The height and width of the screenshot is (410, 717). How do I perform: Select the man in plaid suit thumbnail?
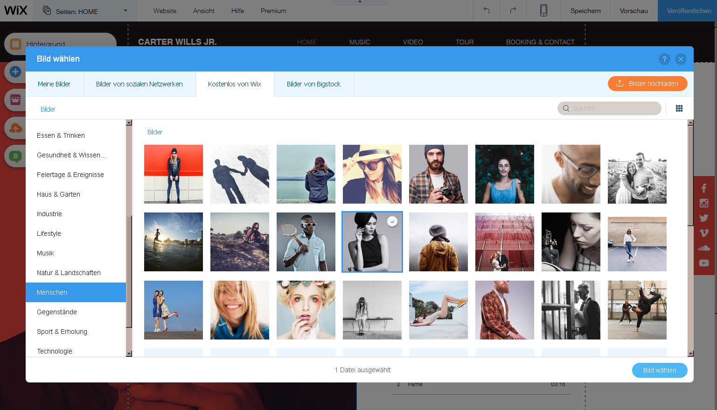505,310
